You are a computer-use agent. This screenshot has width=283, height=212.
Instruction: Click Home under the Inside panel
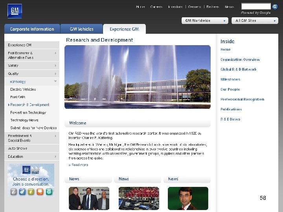226,49
